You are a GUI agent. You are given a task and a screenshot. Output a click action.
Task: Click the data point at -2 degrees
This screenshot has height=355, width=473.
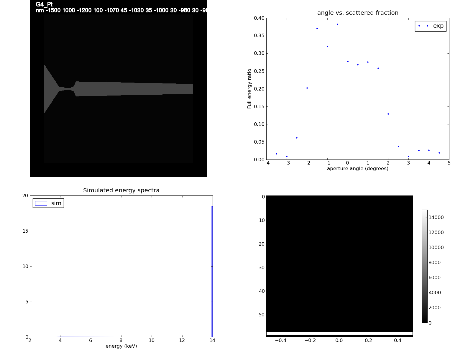coord(307,88)
